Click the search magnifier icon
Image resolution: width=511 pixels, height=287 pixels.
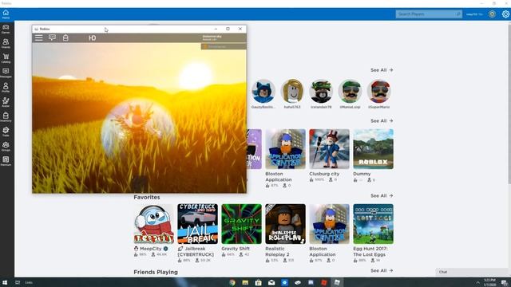[458, 14]
